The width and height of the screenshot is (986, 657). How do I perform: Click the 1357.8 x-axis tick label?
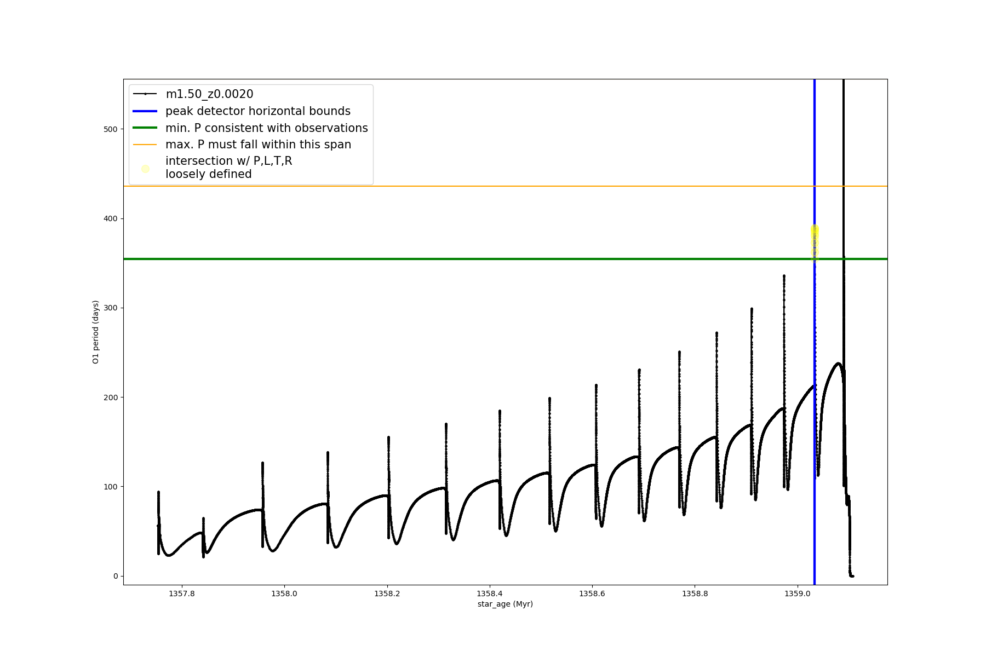tap(181, 593)
